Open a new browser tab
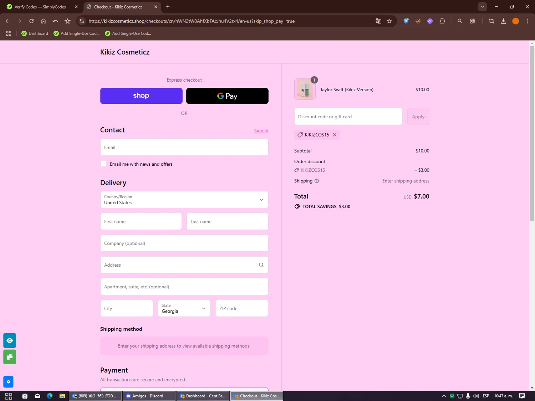Screen dimensions: 535x401 [x=168, y=7]
